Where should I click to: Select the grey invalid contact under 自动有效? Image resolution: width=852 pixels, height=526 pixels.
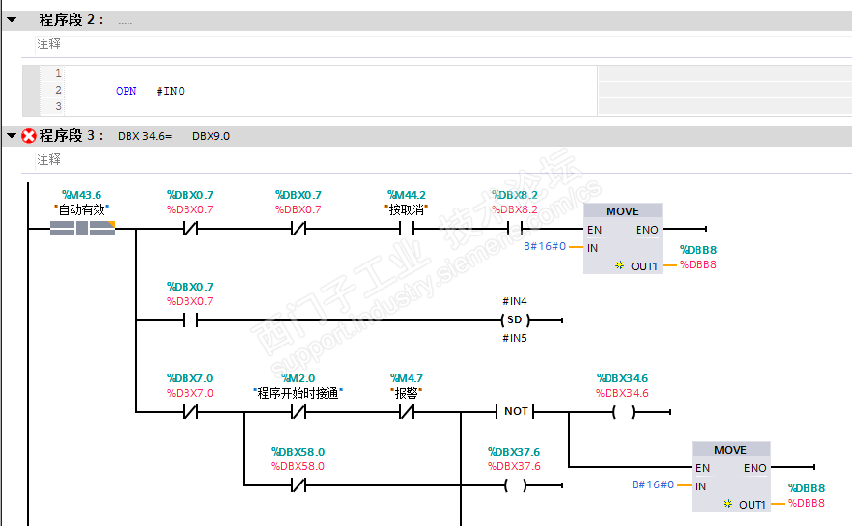(x=83, y=228)
